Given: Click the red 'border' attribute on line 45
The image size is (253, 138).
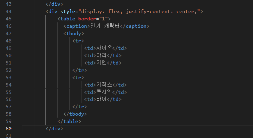Looking at the screenshot, I should pos(87,19).
